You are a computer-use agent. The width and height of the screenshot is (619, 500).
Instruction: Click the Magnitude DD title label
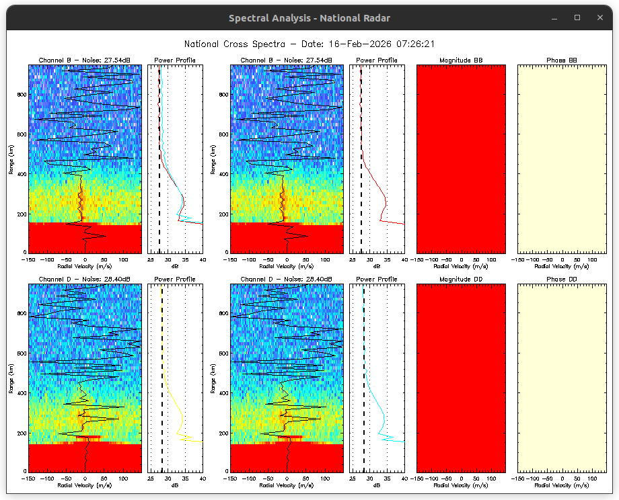[x=461, y=279]
